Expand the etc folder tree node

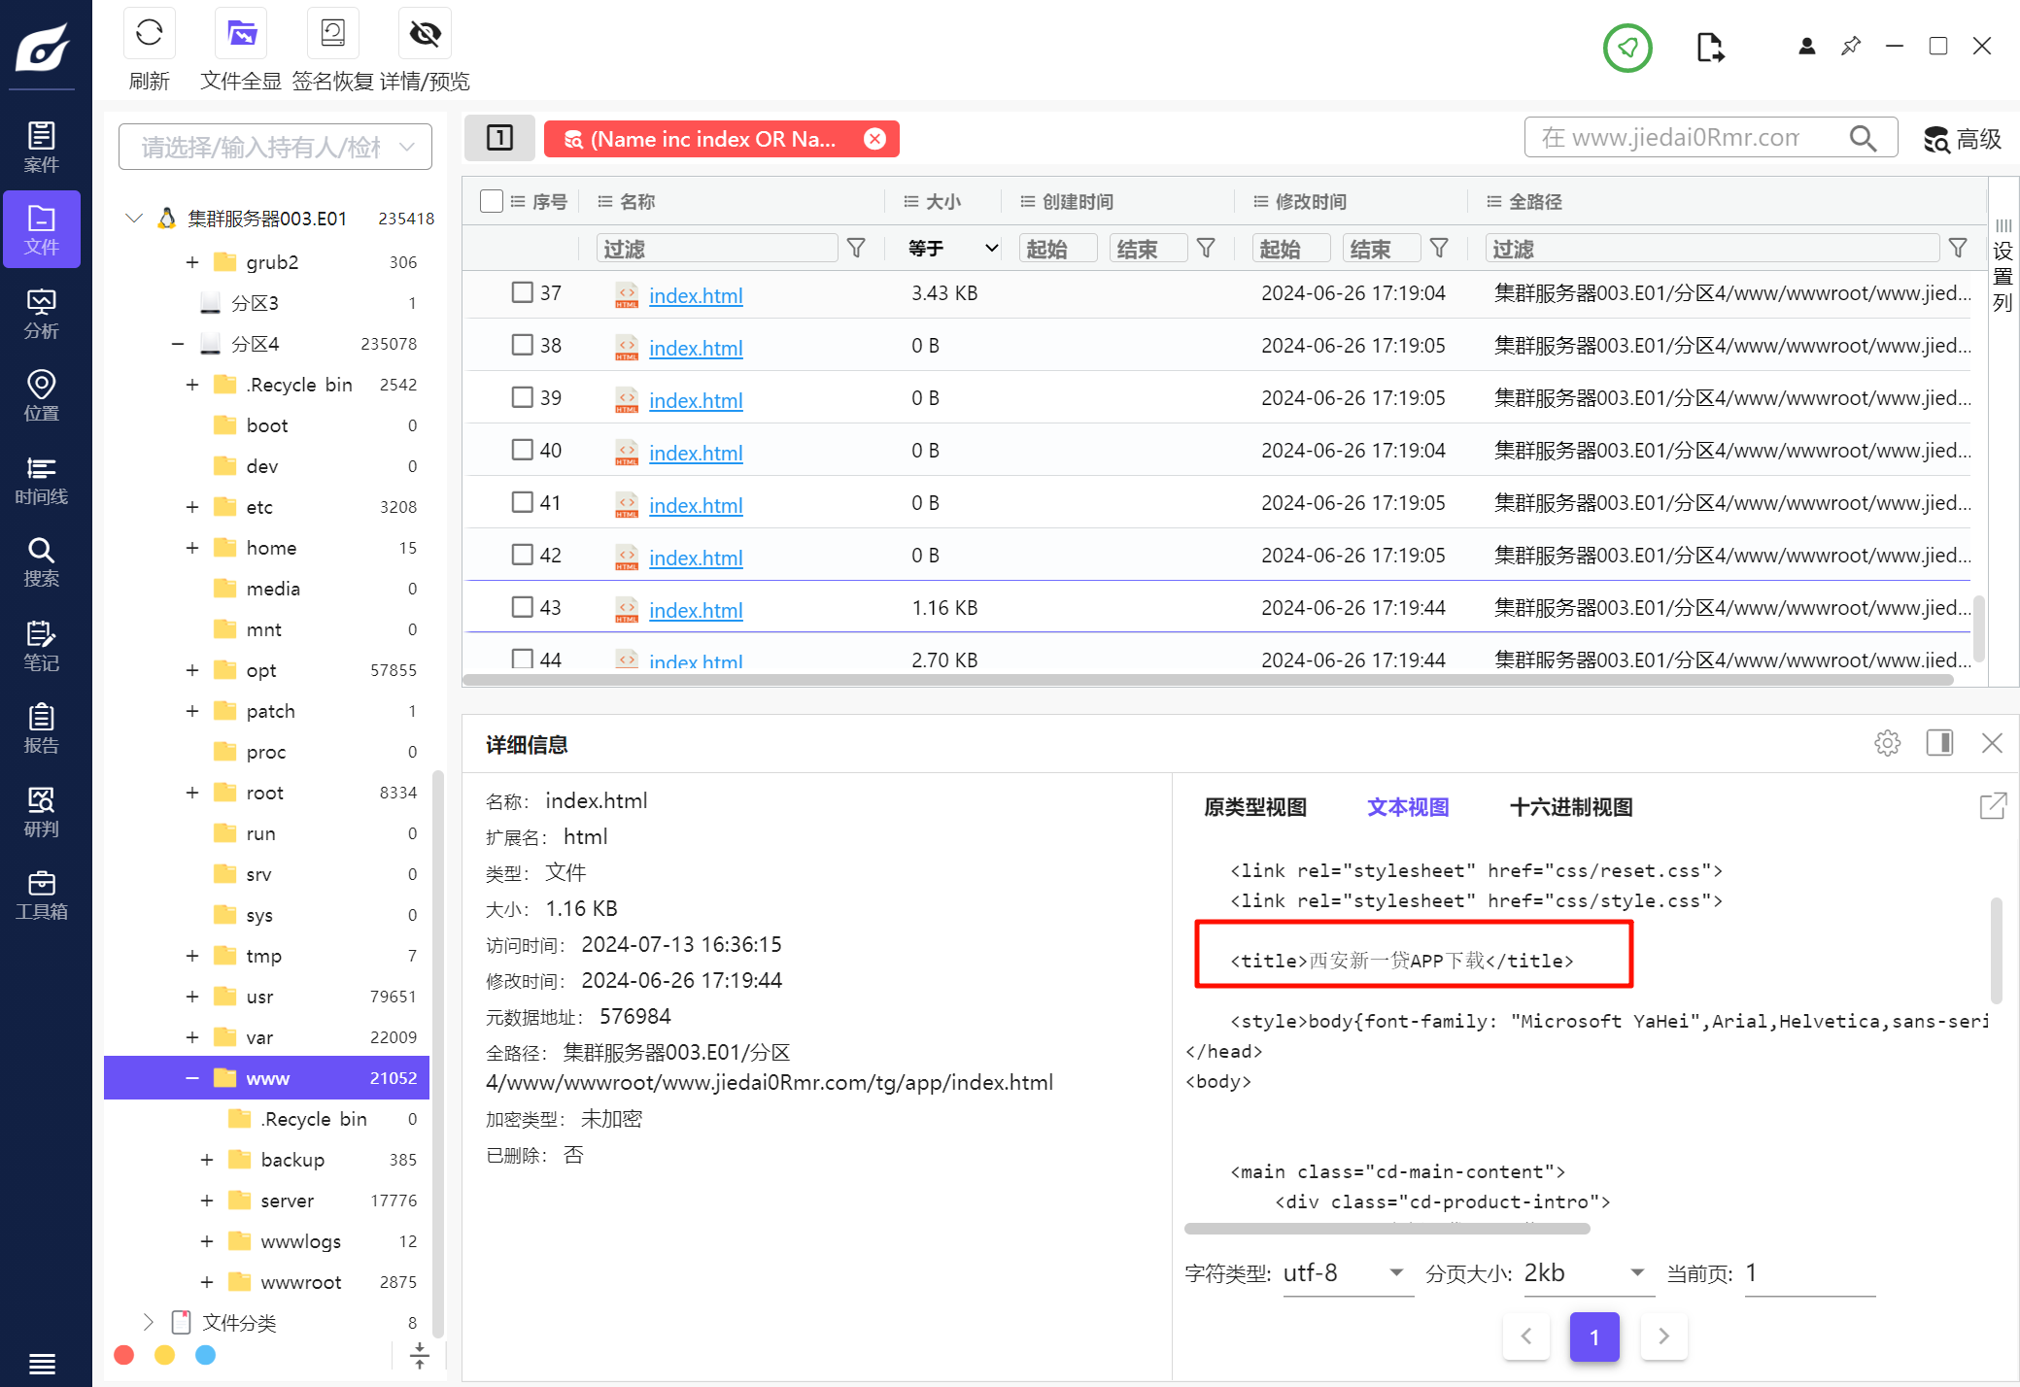point(192,507)
